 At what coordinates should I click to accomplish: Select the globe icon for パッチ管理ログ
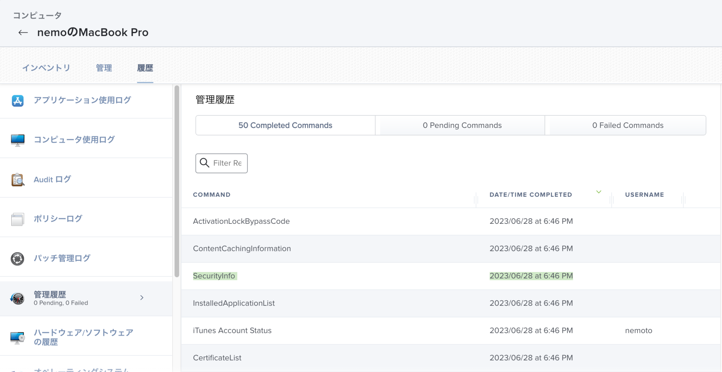[17, 258]
